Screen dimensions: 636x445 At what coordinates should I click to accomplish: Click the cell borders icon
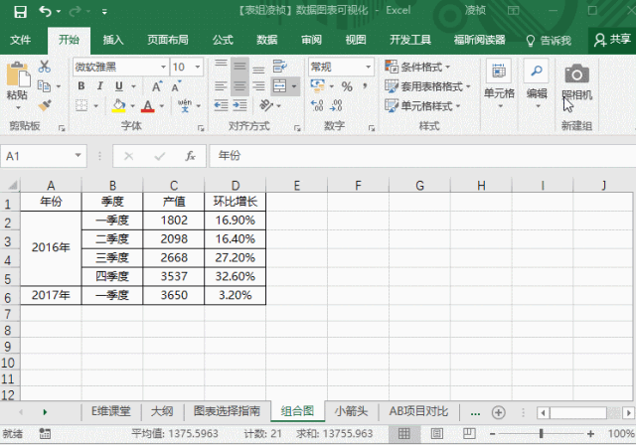coord(81,105)
